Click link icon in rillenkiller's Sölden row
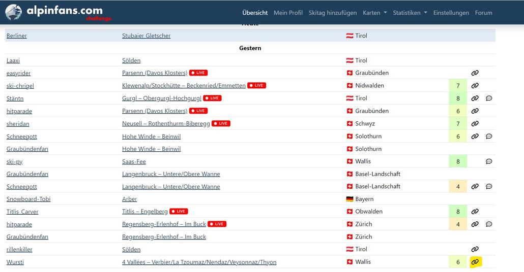This screenshot has height=272, width=524. (x=475, y=250)
